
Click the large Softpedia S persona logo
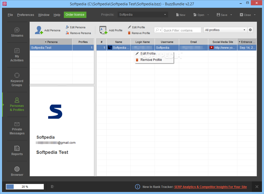55,112
